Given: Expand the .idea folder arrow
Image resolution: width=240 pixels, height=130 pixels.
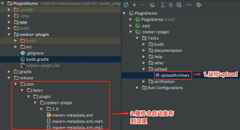Looking at the screenshot, I should (9, 16).
